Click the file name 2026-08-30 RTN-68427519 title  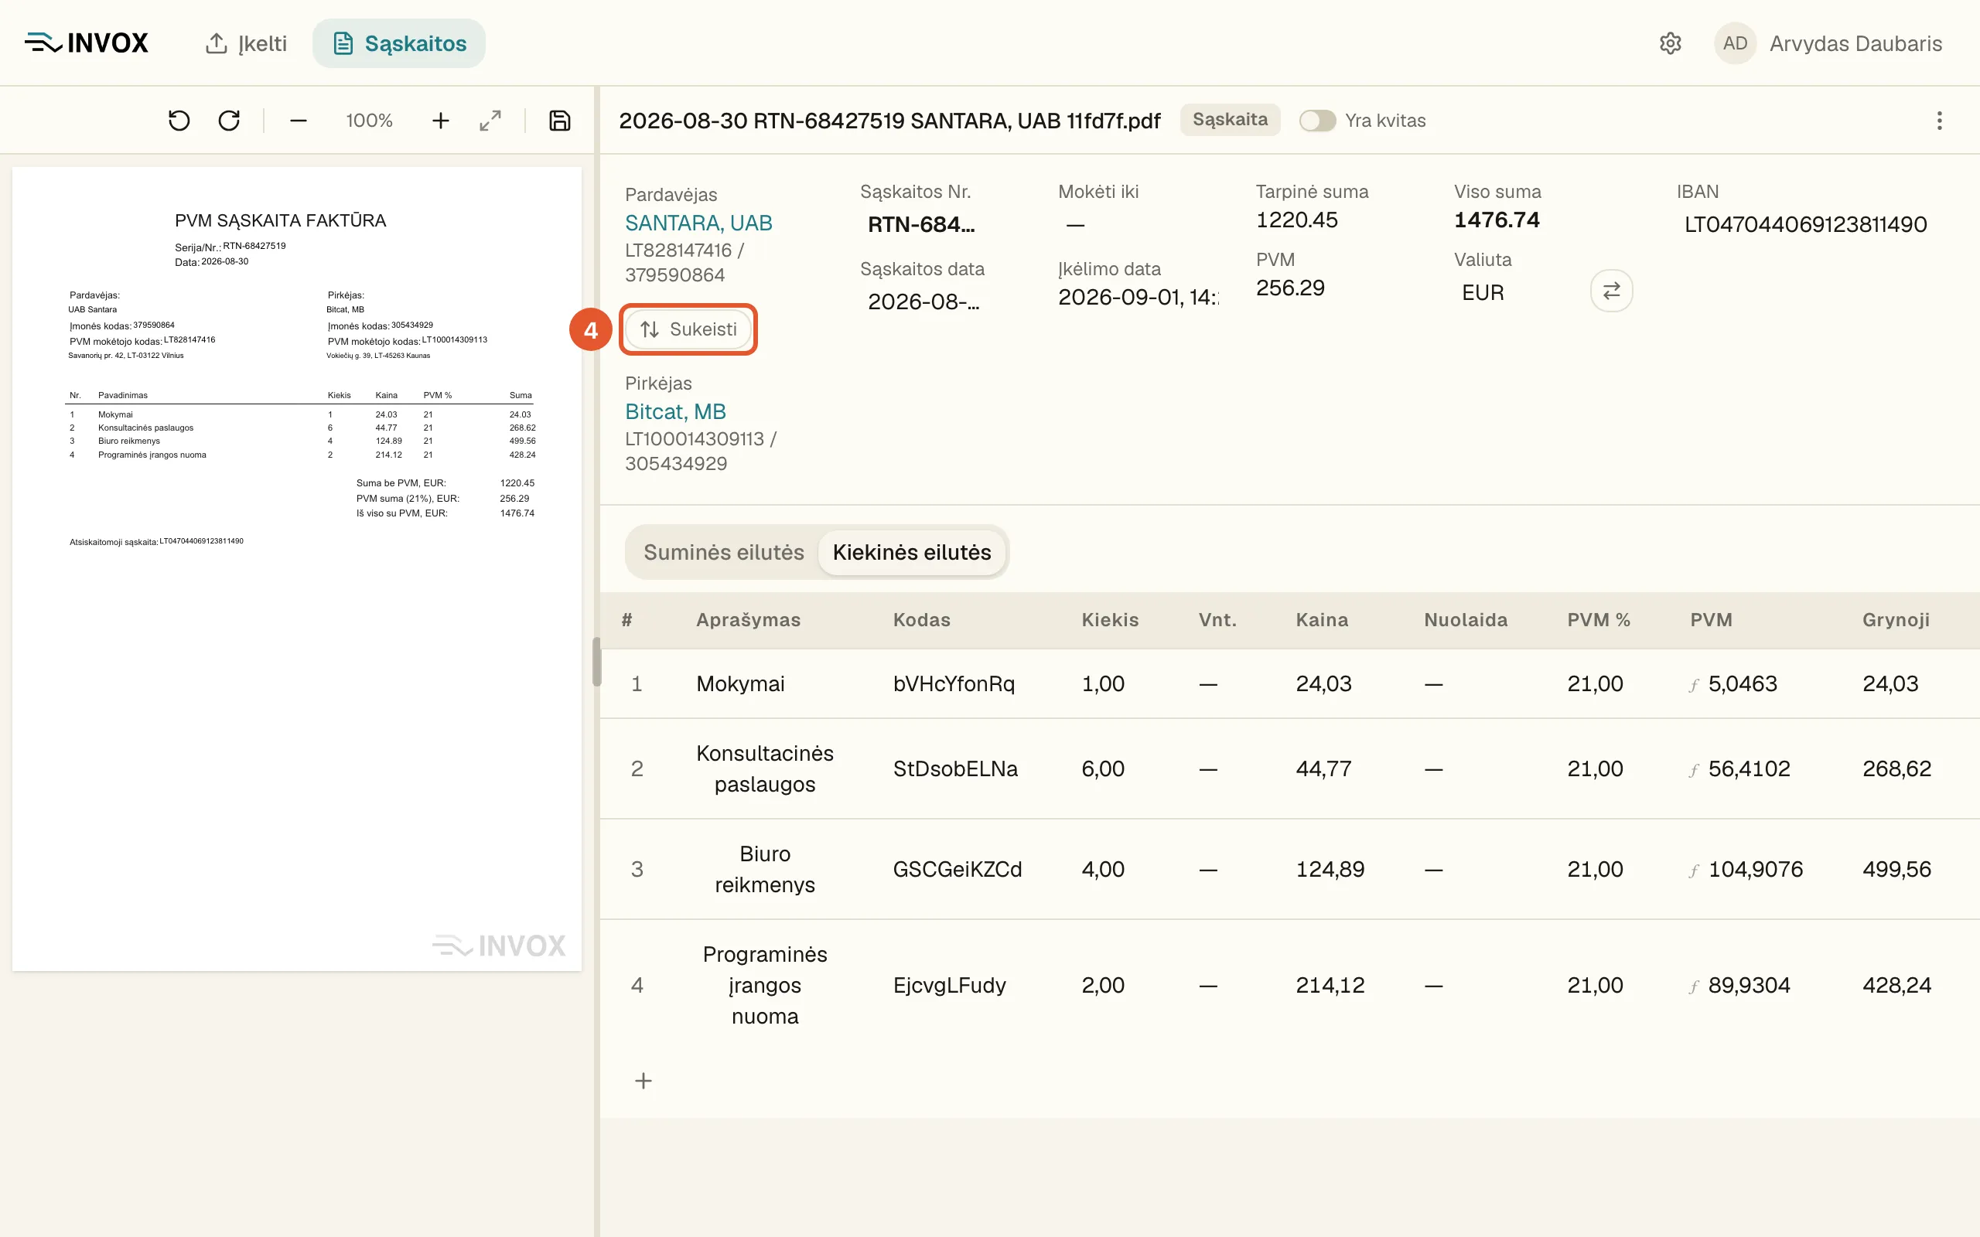pyautogui.click(x=889, y=121)
